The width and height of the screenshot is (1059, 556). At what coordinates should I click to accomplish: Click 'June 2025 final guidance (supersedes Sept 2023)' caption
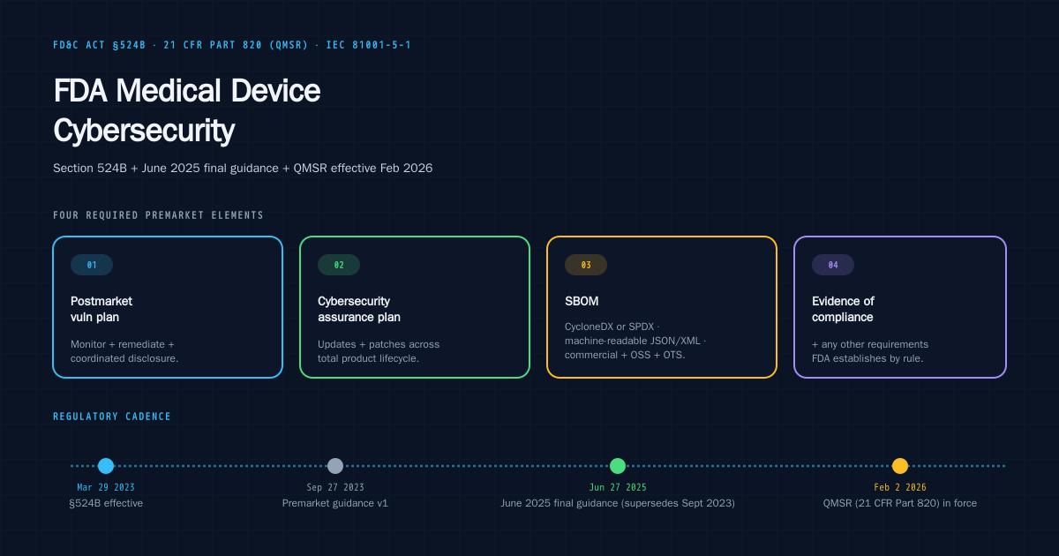618,503
